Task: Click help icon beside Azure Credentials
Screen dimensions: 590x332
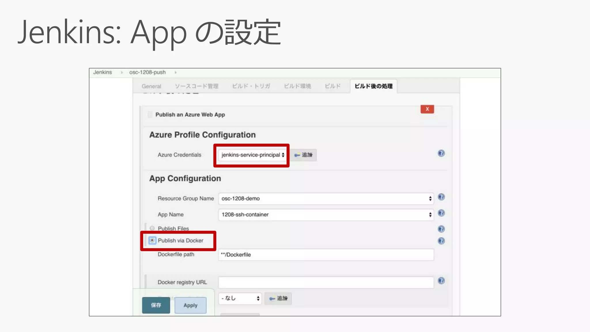Action: point(441,153)
